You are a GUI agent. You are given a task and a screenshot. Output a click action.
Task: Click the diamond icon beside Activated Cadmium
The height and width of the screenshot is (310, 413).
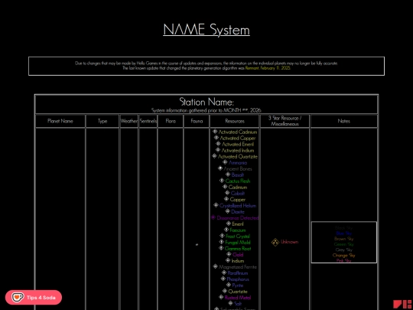point(215,132)
